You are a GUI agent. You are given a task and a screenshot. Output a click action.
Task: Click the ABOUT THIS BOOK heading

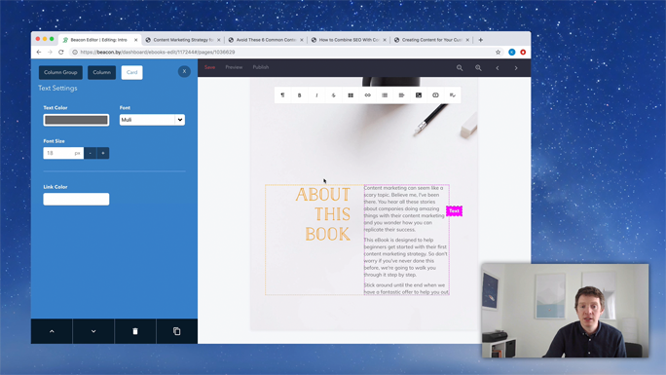323,214
